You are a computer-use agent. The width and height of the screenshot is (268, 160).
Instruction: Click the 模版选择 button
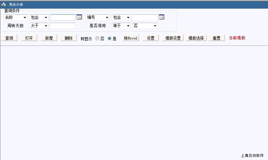196,38
